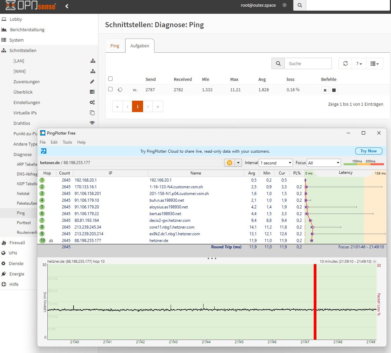Open the Porttest diagnostic page
This screenshot has width=391, height=353.
(x=24, y=223)
